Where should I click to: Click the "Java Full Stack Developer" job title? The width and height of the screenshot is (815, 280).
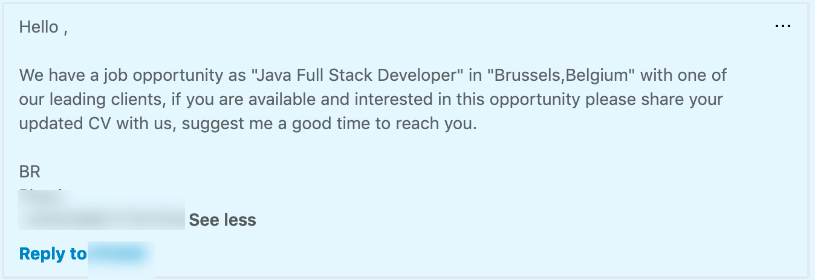(x=357, y=77)
